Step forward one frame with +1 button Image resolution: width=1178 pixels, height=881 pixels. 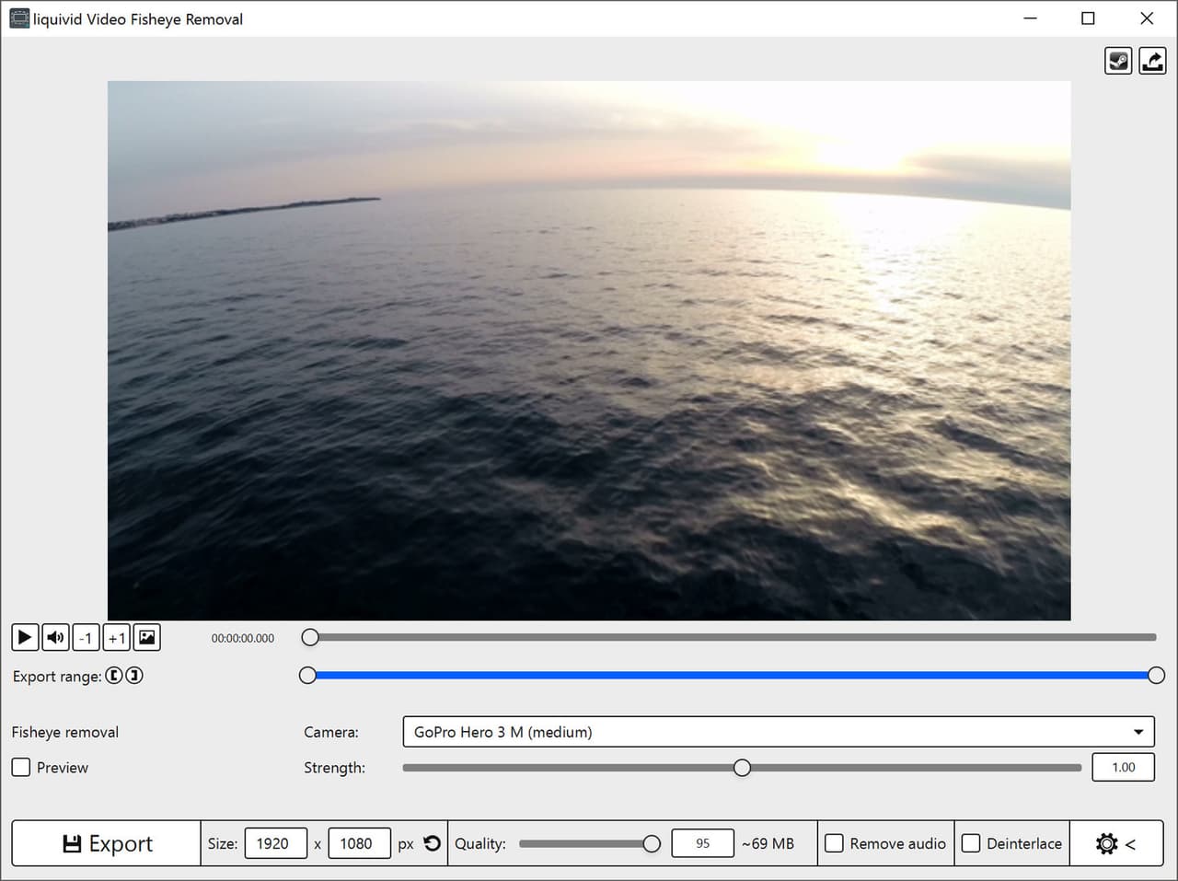[x=116, y=637]
